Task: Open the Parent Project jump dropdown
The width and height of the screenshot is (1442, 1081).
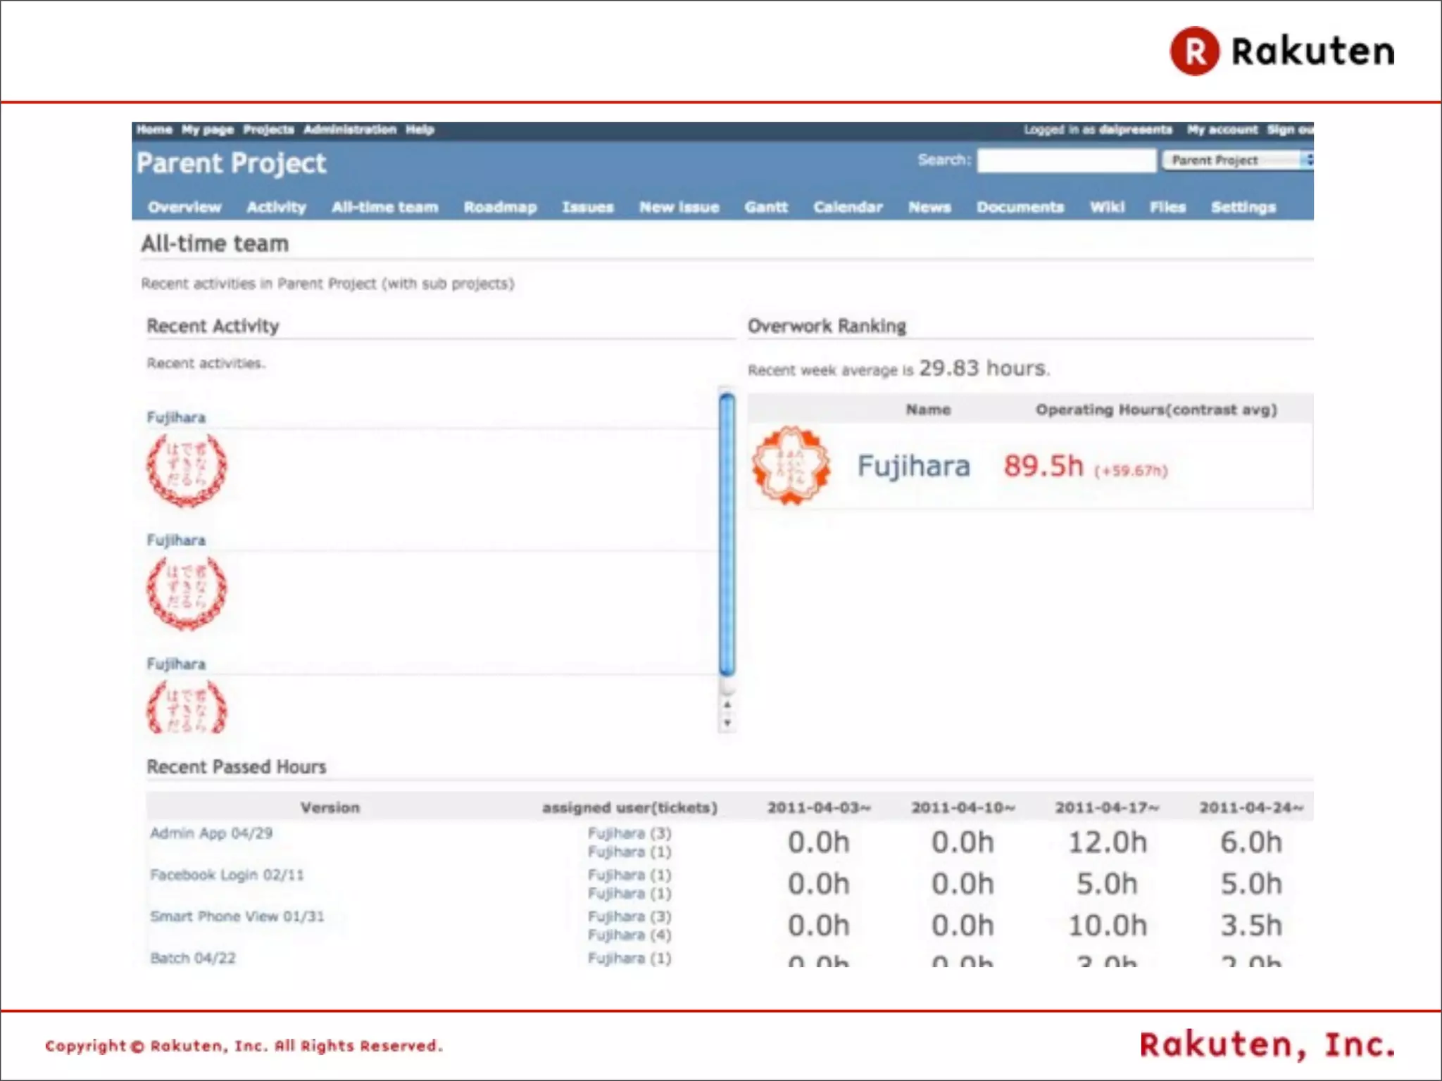Action: [x=1237, y=160]
